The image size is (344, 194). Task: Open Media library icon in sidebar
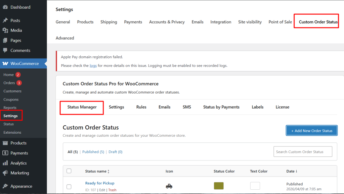coord(5,30)
